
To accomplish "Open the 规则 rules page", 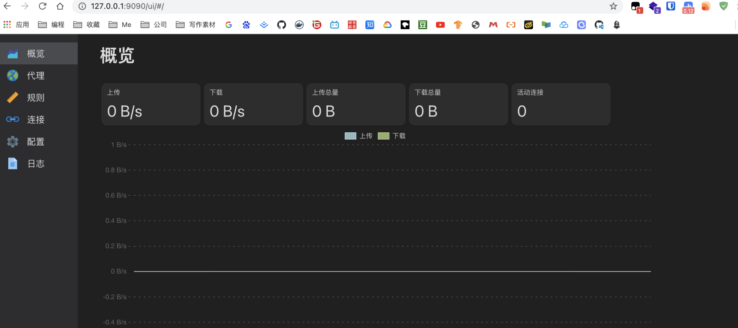I will (x=35, y=97).
